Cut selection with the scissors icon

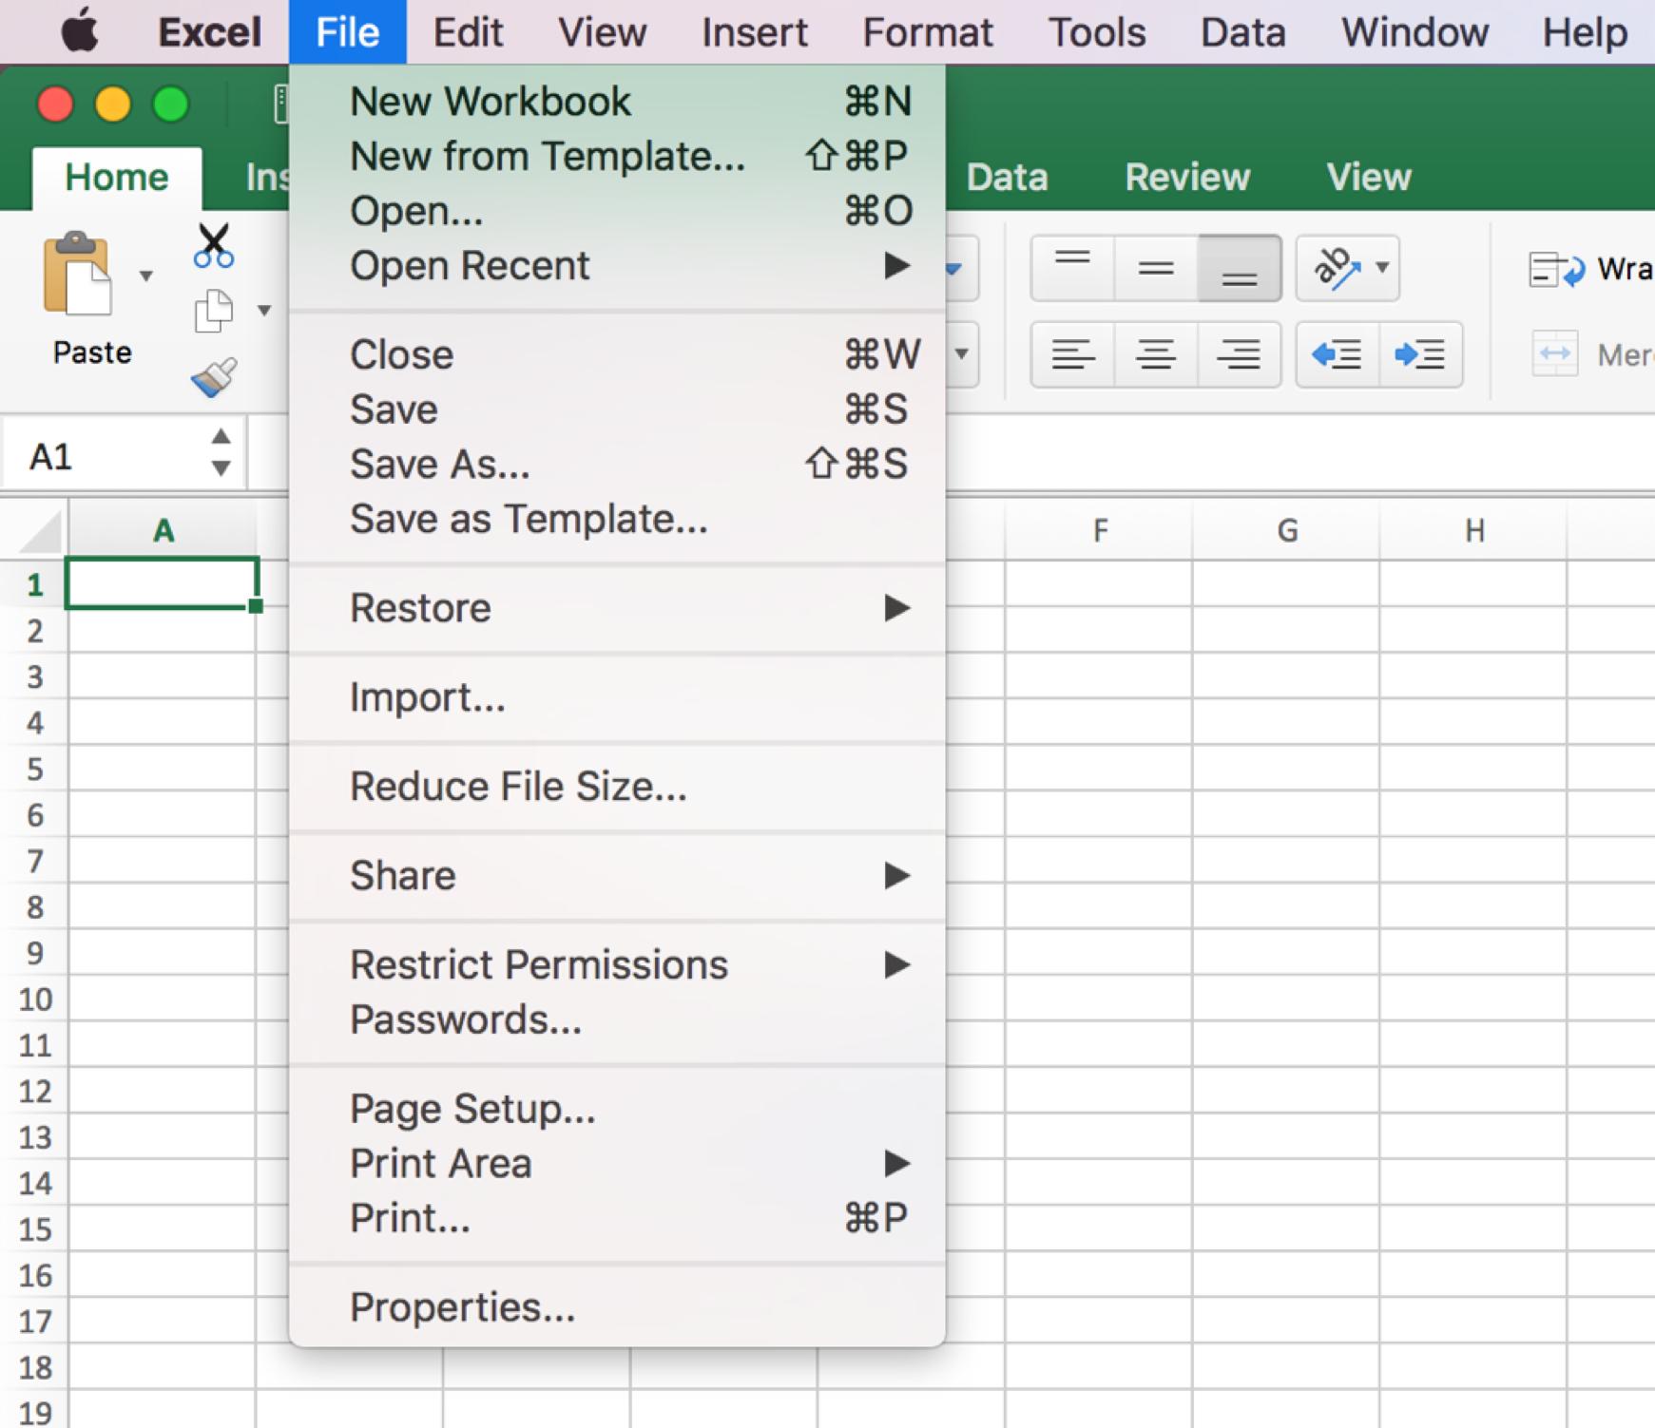click(x=214, y=246)
